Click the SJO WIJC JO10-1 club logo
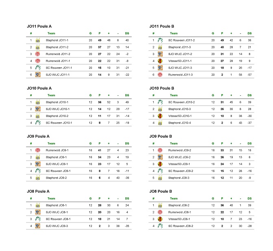This screenshot has height=251, width=273. click(x=38, y=109)
